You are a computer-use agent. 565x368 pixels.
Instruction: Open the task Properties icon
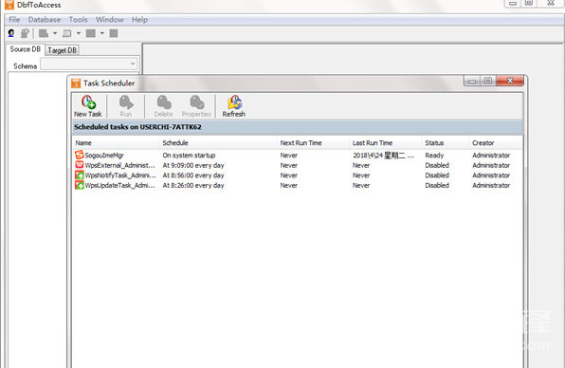tap(197, 102)
